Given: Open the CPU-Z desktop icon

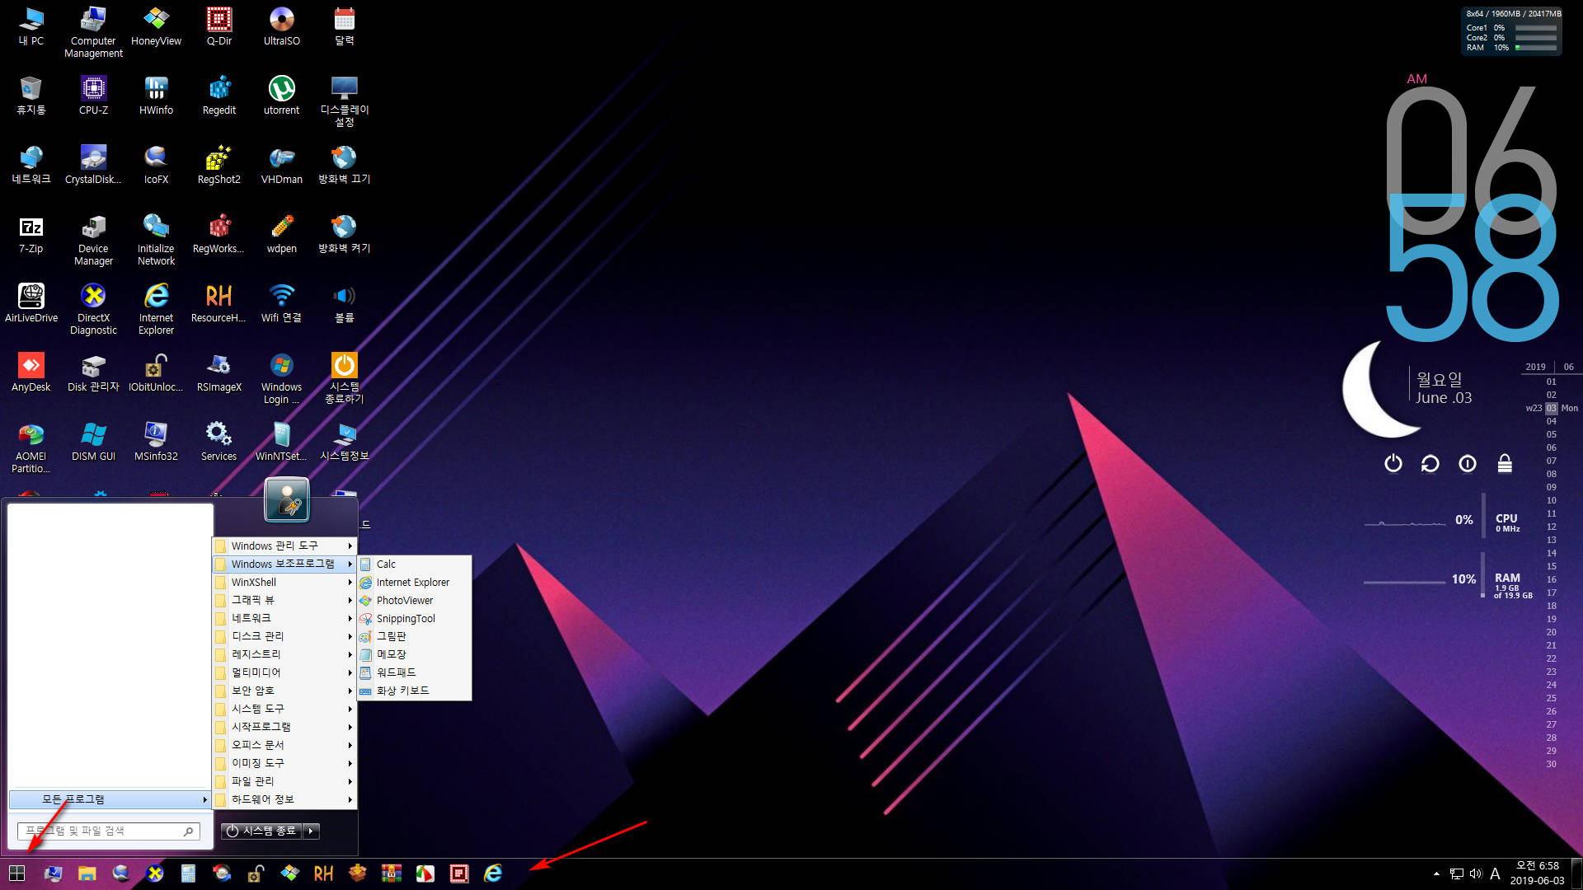Looking at the screenshot, I should (x=93, y=96).
